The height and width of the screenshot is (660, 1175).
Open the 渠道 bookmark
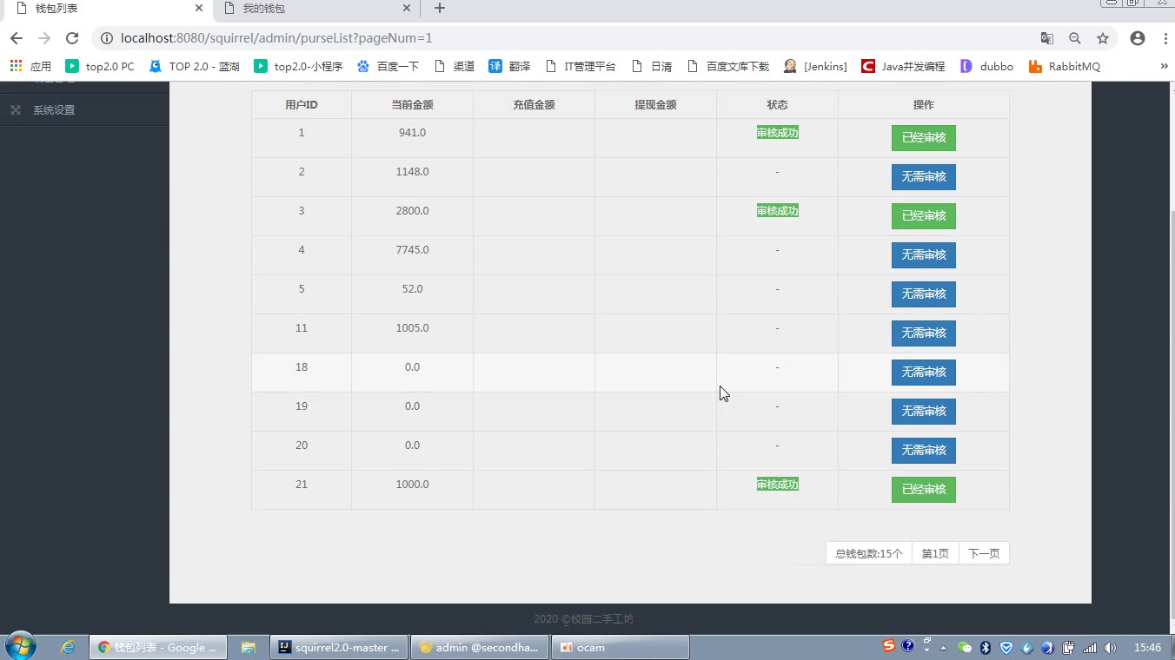tap(454, 66)
